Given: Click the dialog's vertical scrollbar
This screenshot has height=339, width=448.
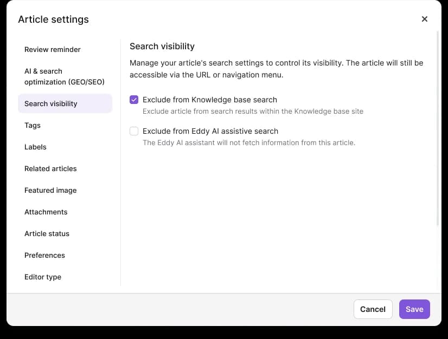Looking at the screenshot, I should coord(438,128).
